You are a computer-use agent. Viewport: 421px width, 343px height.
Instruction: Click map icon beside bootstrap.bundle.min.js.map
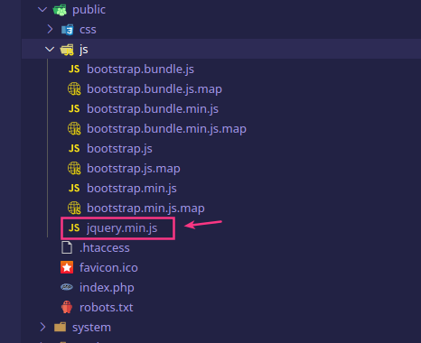click(x=74, y=129)
